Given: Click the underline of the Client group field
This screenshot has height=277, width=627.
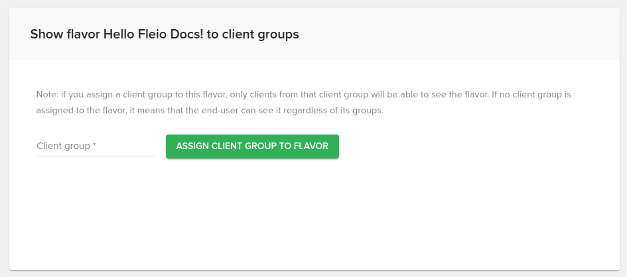Looking at the screenshot, I should (x=96, y=156).
